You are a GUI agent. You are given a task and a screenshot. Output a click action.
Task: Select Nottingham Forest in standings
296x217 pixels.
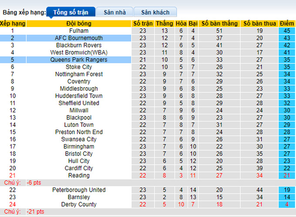(x=79, y=74)
